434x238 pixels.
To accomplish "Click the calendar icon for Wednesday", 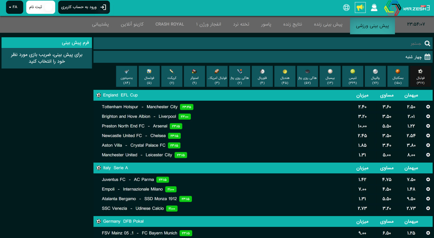I will pyautogui.click(x=427, y=57).
